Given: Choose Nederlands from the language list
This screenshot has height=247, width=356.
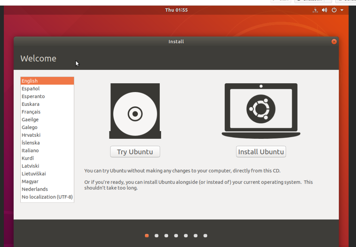Looking at the screenshot, I should click(x=34, y=189).
